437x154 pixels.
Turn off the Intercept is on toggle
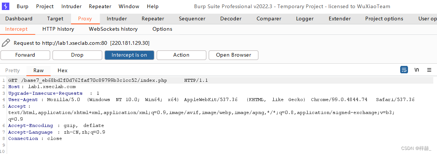(129, 55)
